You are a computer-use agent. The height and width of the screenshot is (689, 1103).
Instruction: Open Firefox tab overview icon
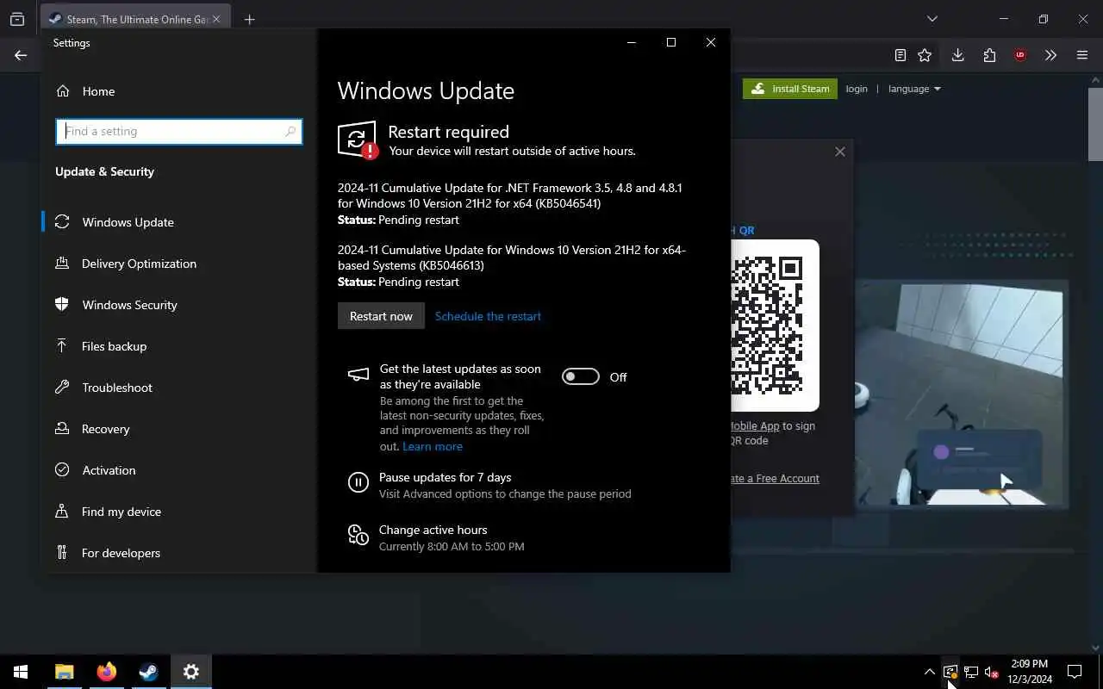[x=16, y=19]
